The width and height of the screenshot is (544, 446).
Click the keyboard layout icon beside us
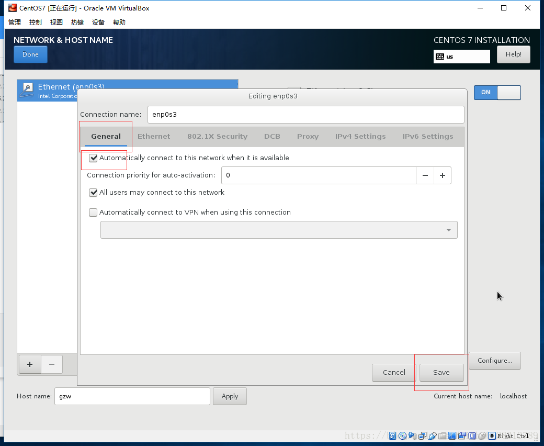pos(440,57)
